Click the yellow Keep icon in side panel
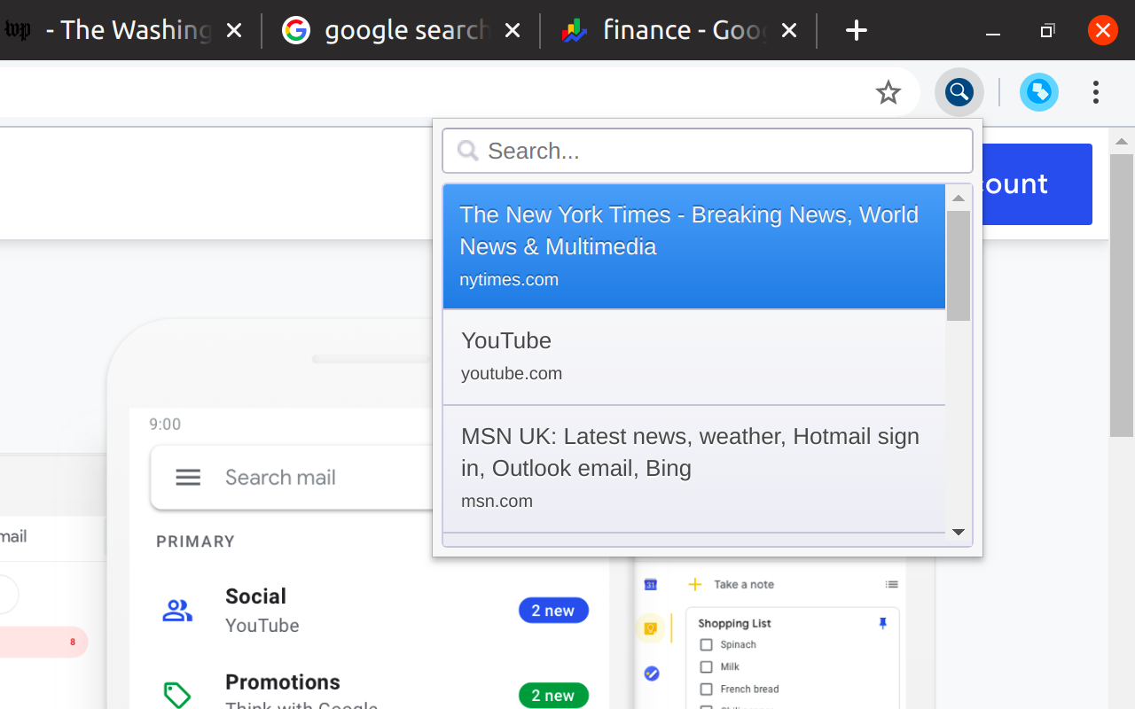The image size is (1135, 709). pos(650,628)
